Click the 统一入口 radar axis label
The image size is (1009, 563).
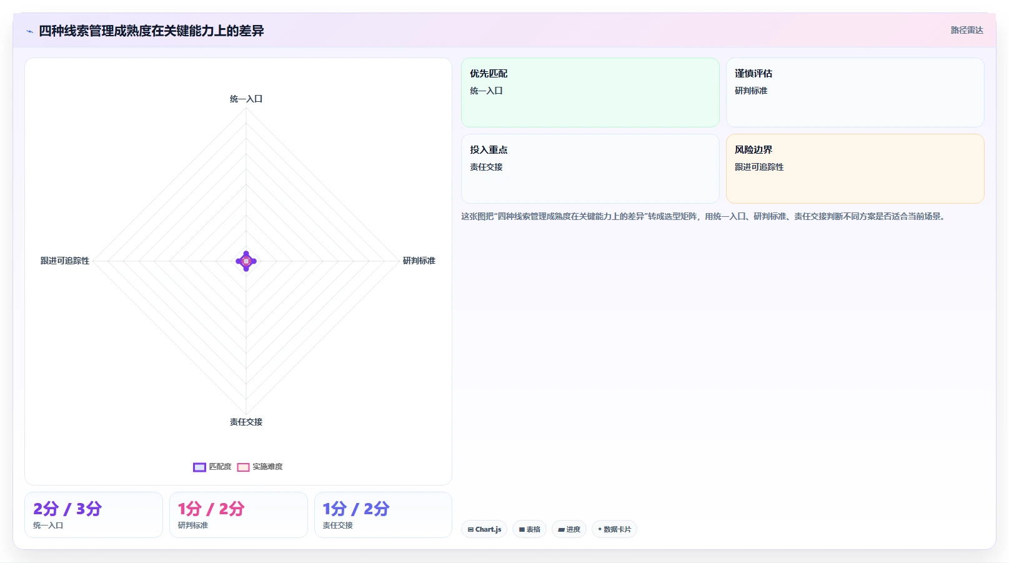[246, 99]
